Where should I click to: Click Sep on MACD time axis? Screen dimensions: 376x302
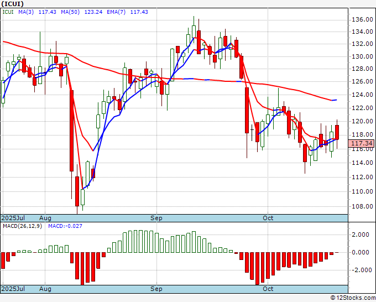[x=156, y=289]
